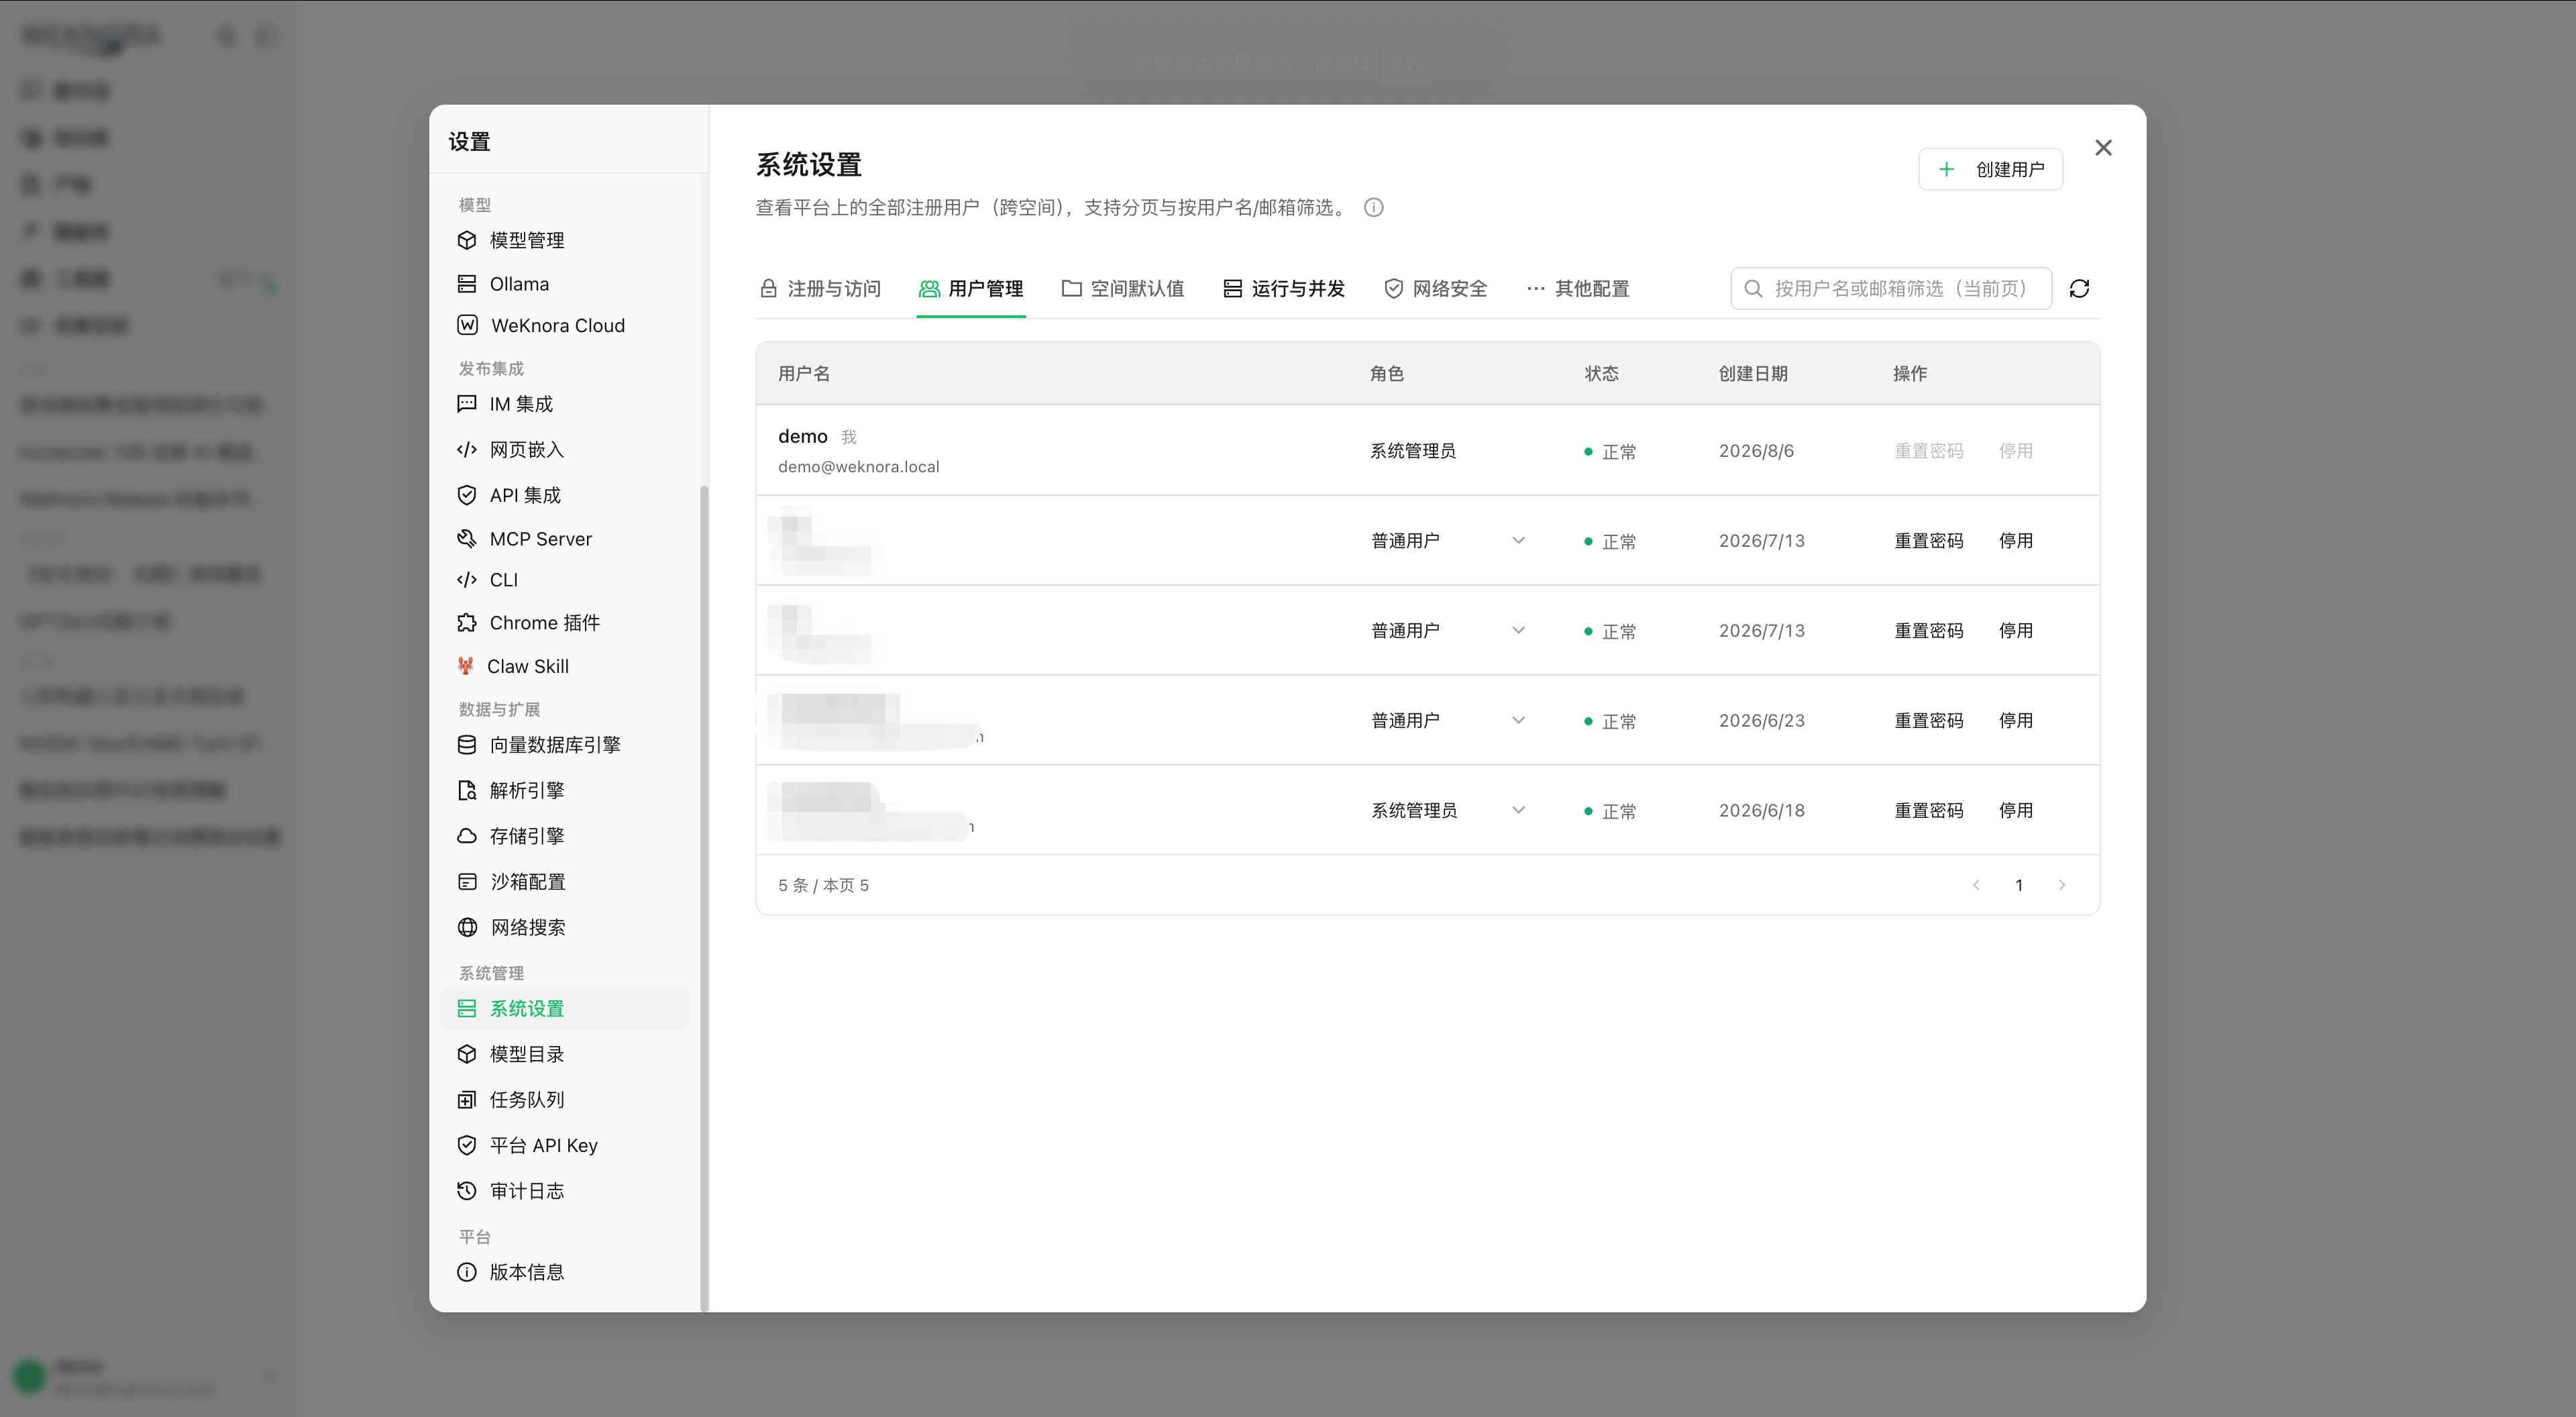
Task: Open 版本信息 under 平台
Action: click(x=564, y=1273)
